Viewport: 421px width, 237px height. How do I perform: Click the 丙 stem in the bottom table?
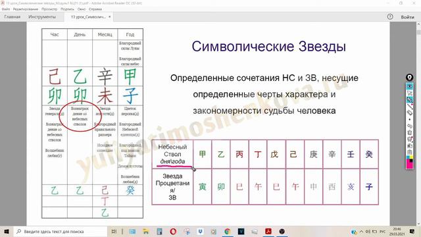click(x=239, y=154)
